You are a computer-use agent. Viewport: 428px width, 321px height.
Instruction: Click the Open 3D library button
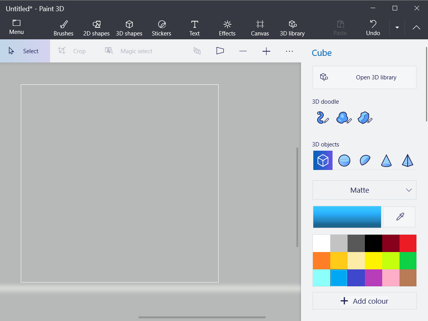[x=364, y=77]
